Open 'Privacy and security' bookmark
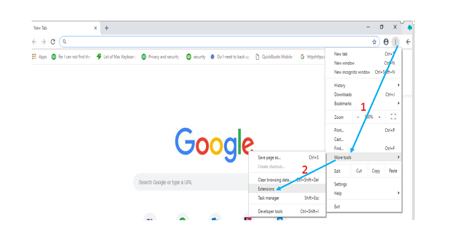This screenshot has width=450, height=243. tap(161, 57)
